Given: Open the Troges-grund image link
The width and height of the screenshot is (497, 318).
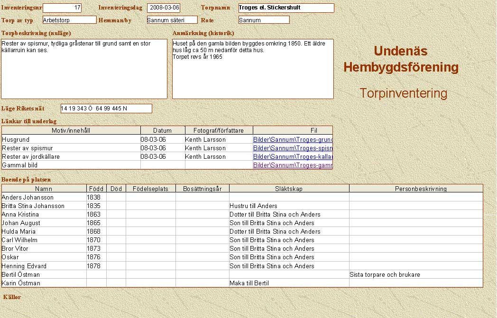Looking at the screenshot, I should [x=293, y=140].
